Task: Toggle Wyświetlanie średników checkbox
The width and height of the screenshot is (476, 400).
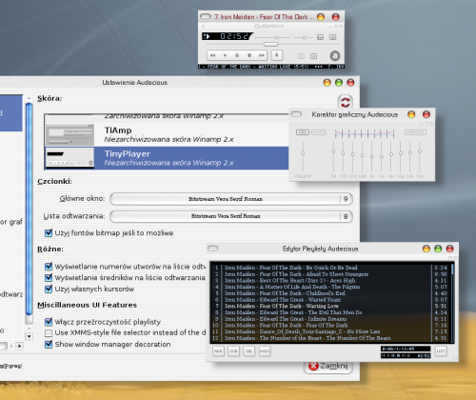Action: coord(49,278)
